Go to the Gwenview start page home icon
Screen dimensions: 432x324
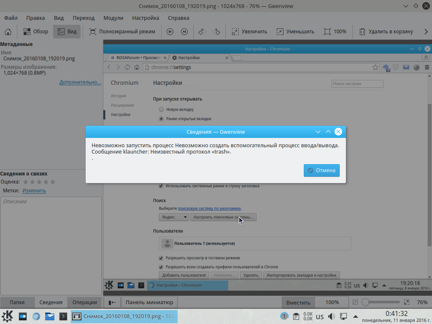pyautogui.click(x=8, y=32)
